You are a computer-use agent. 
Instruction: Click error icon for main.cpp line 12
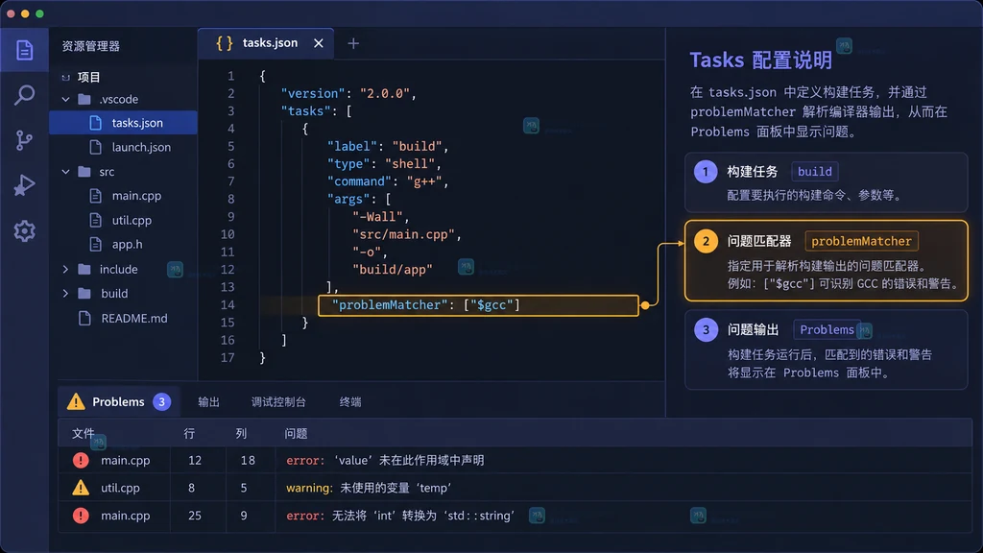[x=81, y=460]
